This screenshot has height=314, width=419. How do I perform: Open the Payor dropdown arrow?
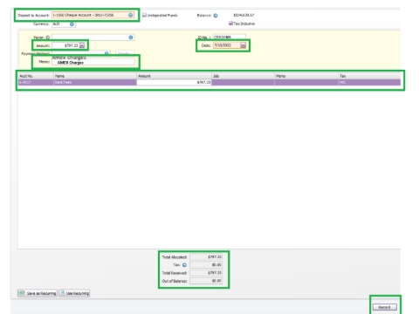(x=131, y=38)
